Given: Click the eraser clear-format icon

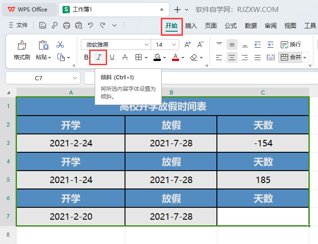Looking at the screenshot, I should coord(193,57).
